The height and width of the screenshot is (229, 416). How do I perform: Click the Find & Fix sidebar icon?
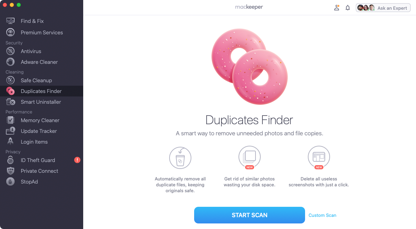[x=10, y=21]
